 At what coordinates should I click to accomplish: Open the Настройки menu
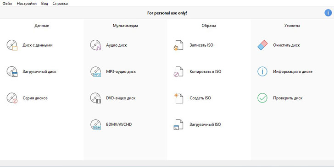tap(27, 3)
